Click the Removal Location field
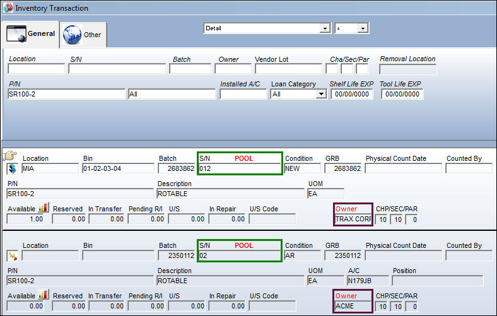The height and width of the screenshot is (316, 497). (408, 69)
